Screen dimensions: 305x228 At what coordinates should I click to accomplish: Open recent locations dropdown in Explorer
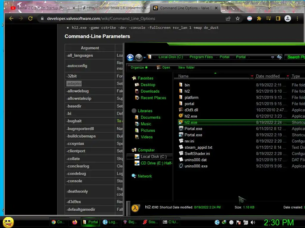tap(144, 58)
